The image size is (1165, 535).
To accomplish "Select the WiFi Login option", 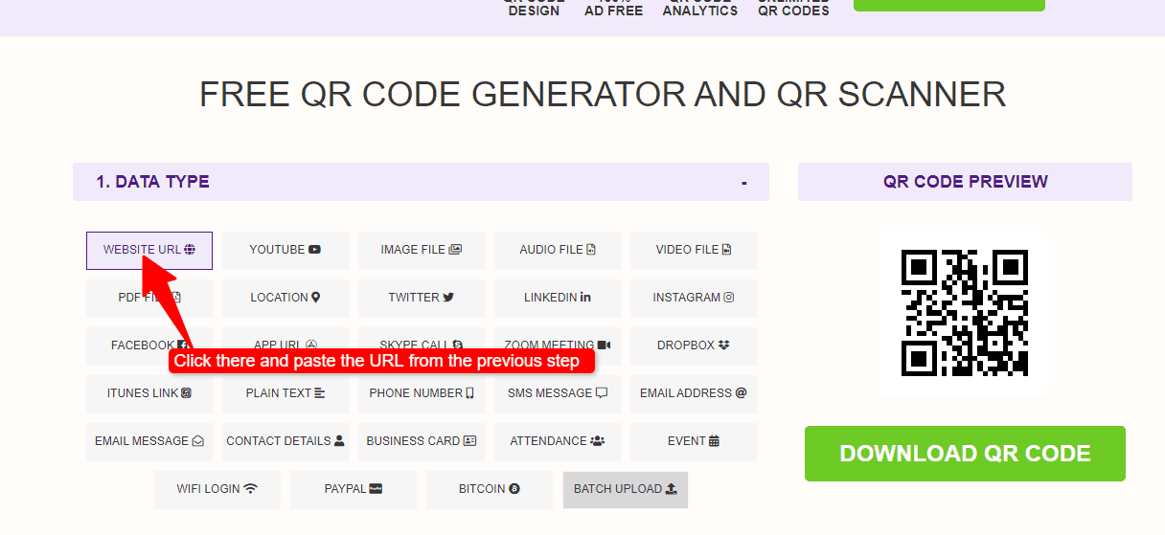I will click(217, 489).
